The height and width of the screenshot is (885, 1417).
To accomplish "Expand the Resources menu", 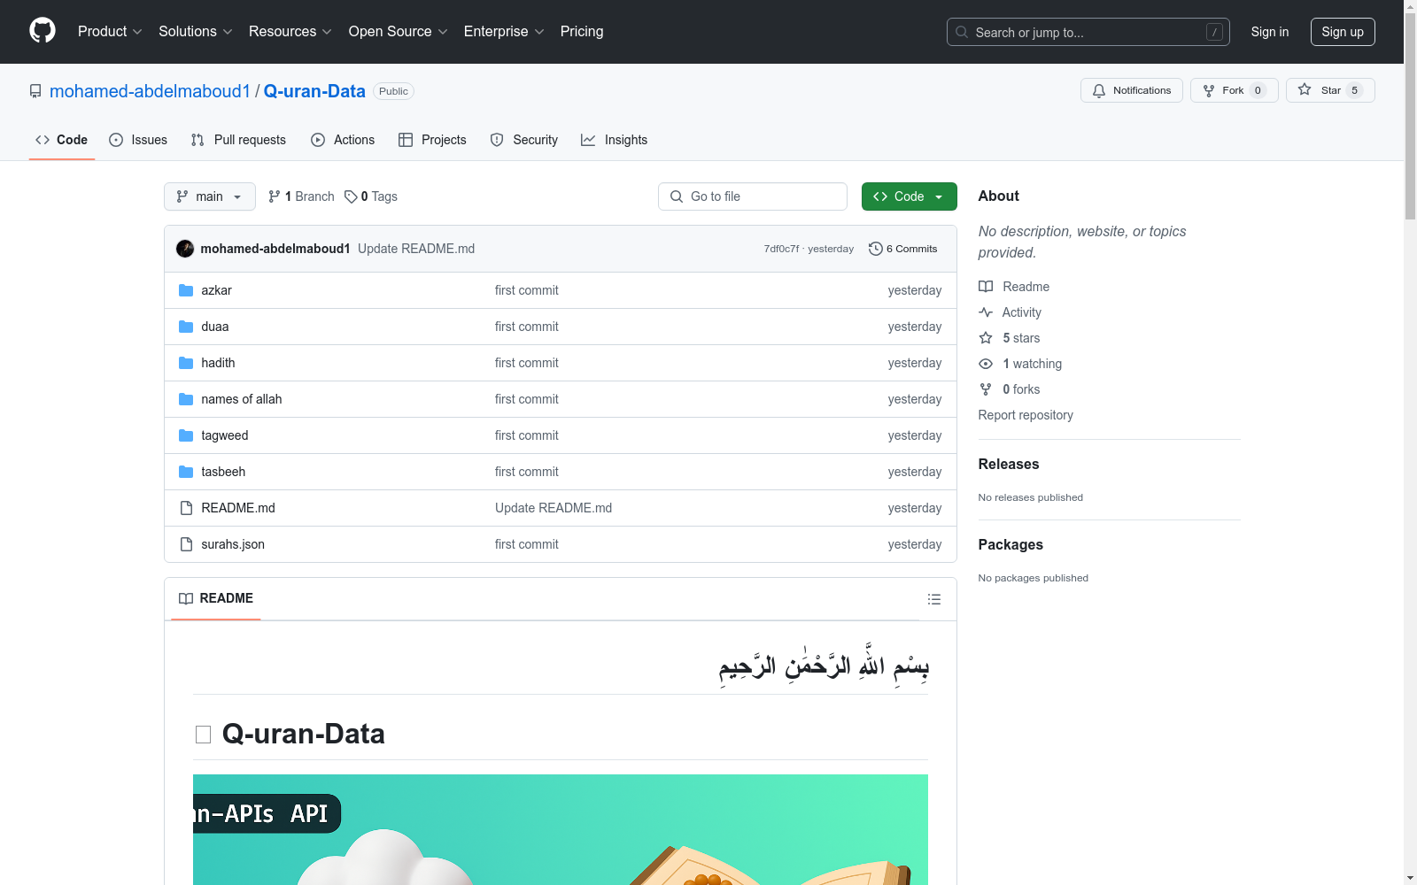I will [x=290, y=31].
